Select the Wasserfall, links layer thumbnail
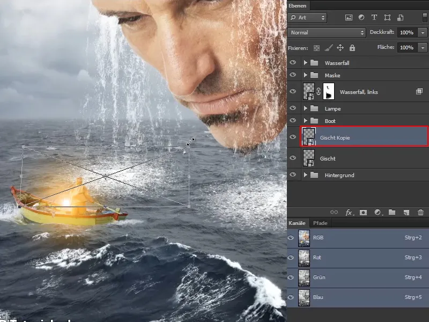The image size is (429, 322). 309,91
